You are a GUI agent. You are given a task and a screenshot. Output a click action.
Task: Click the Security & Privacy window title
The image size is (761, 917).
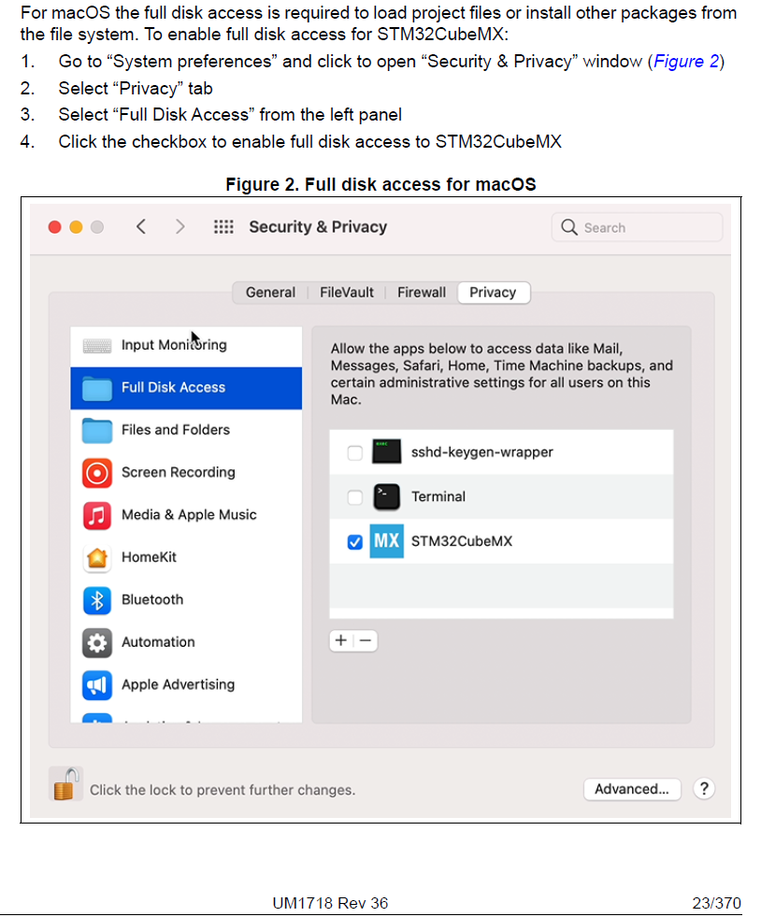(318, 227)
